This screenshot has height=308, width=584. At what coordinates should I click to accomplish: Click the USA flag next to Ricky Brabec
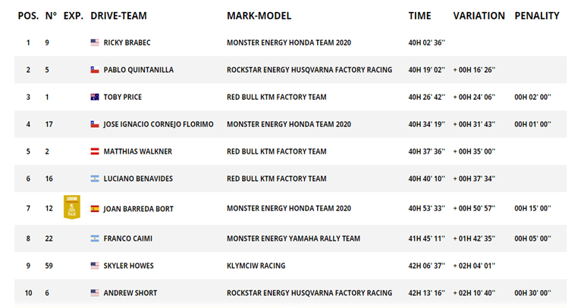[x=95, y=43]
